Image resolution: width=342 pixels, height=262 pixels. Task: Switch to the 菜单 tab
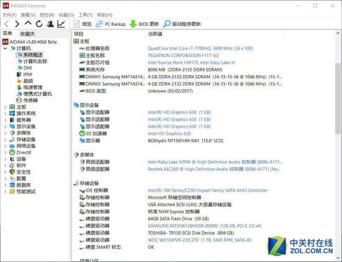(7, 34)
